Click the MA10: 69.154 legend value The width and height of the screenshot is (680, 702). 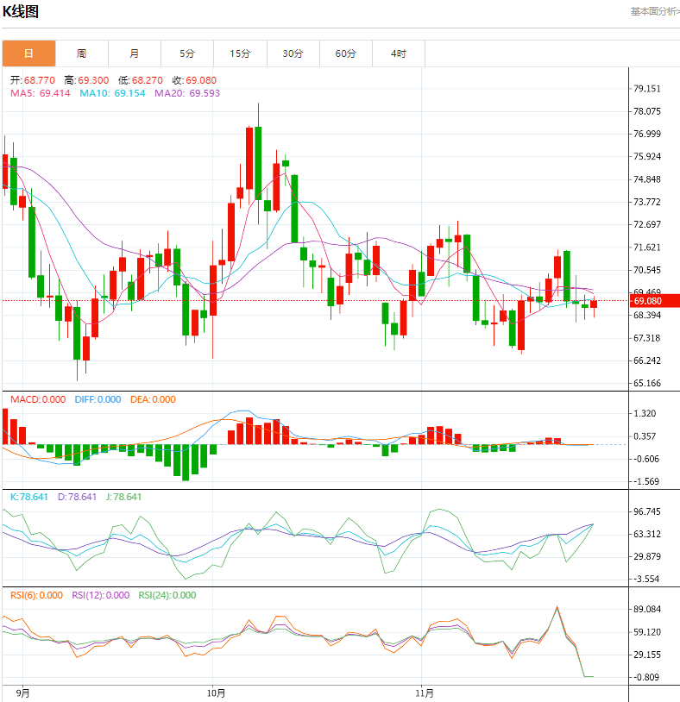(x=112, y=93)
